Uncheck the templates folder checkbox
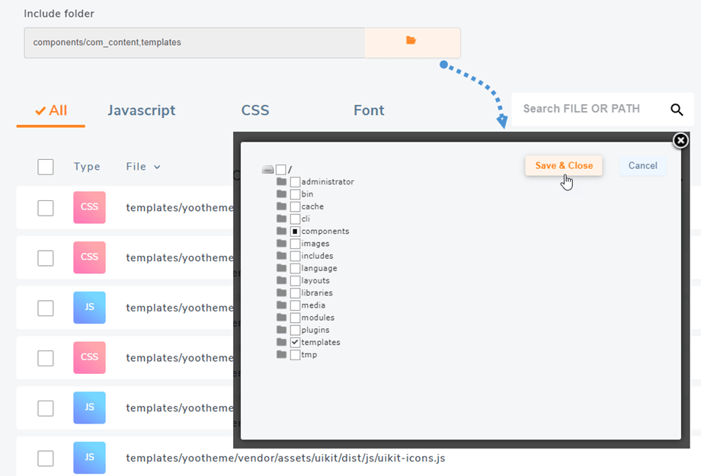The width and height of the screenshot is (701, 476). click(295, 343)
